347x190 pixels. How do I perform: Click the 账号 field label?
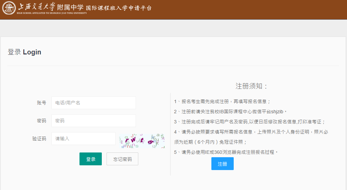[x=42, y=103]
